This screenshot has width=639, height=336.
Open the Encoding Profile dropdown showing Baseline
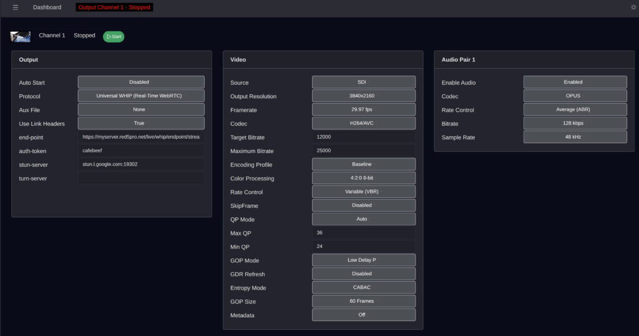pyautogui.click(x=364, y=164)
